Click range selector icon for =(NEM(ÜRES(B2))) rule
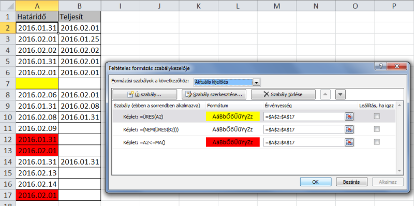Viewport: 414px width, 206px height. (349, 129)
